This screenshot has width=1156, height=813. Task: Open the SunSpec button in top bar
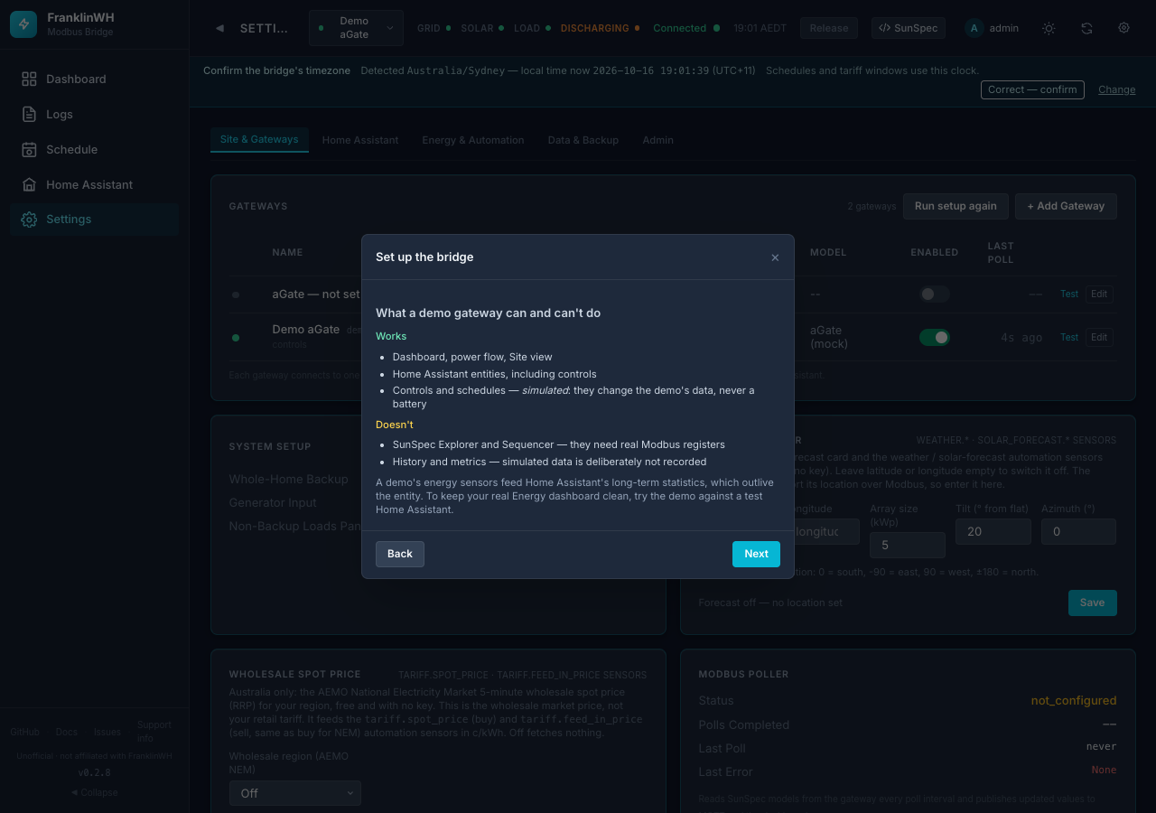click(909, 28)
